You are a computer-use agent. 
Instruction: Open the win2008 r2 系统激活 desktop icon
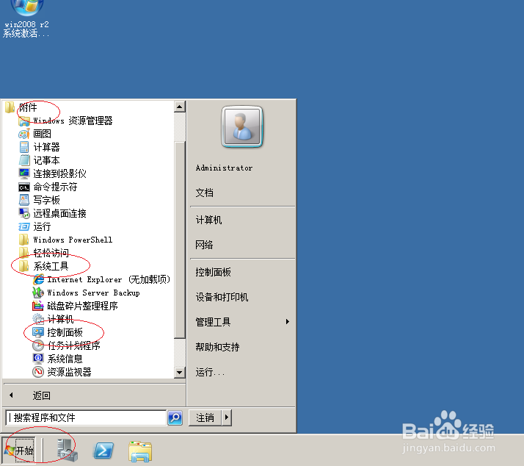pyautogui.click(x=26, y=18)
